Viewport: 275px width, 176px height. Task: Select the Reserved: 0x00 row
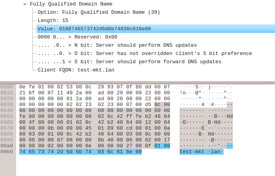coord(77,37)
